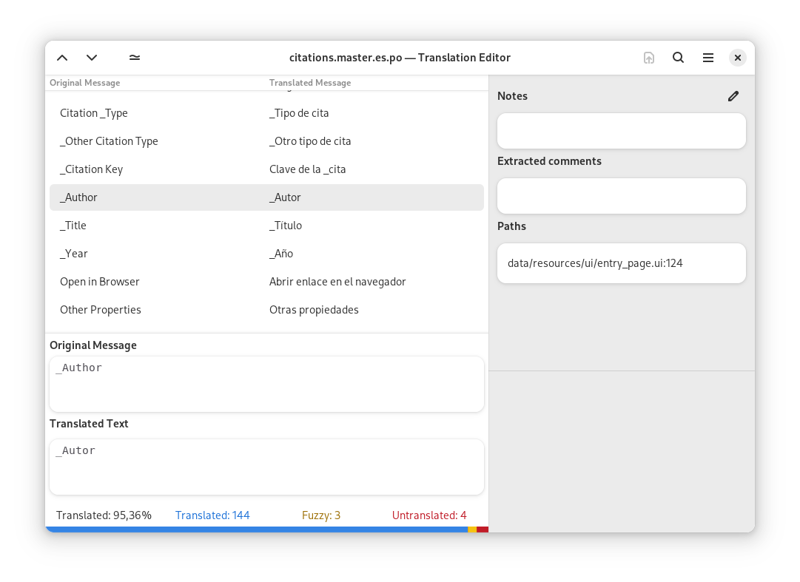Select the Citation _Type message row
This screenshot has height=582, width=800.
point(266,113)
